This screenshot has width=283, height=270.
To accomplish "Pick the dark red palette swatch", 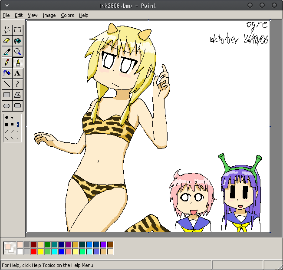I will click(34, 245).
